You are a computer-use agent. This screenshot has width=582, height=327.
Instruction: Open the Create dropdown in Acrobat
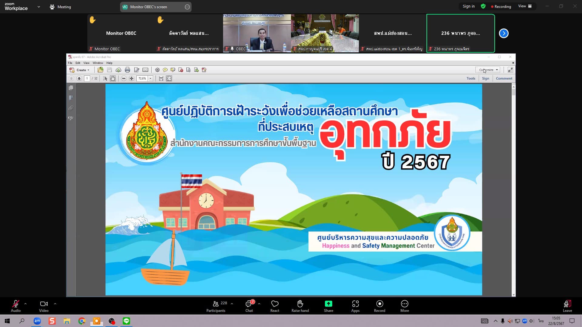pos(80,70)
